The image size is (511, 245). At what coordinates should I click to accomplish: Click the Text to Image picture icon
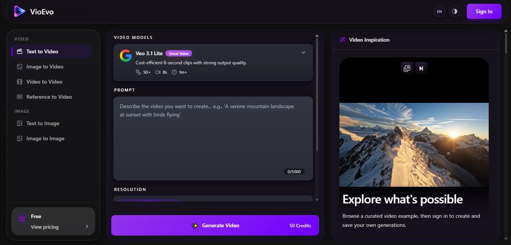[20, 123]
